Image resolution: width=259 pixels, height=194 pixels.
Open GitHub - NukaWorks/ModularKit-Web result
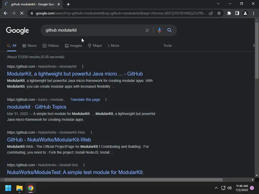tap(49, 140)
